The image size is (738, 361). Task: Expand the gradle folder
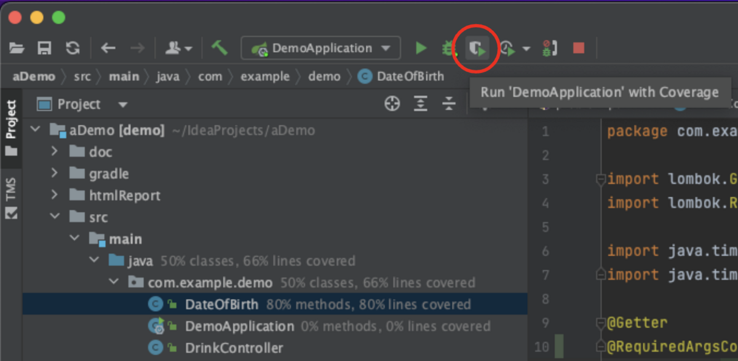55,173
